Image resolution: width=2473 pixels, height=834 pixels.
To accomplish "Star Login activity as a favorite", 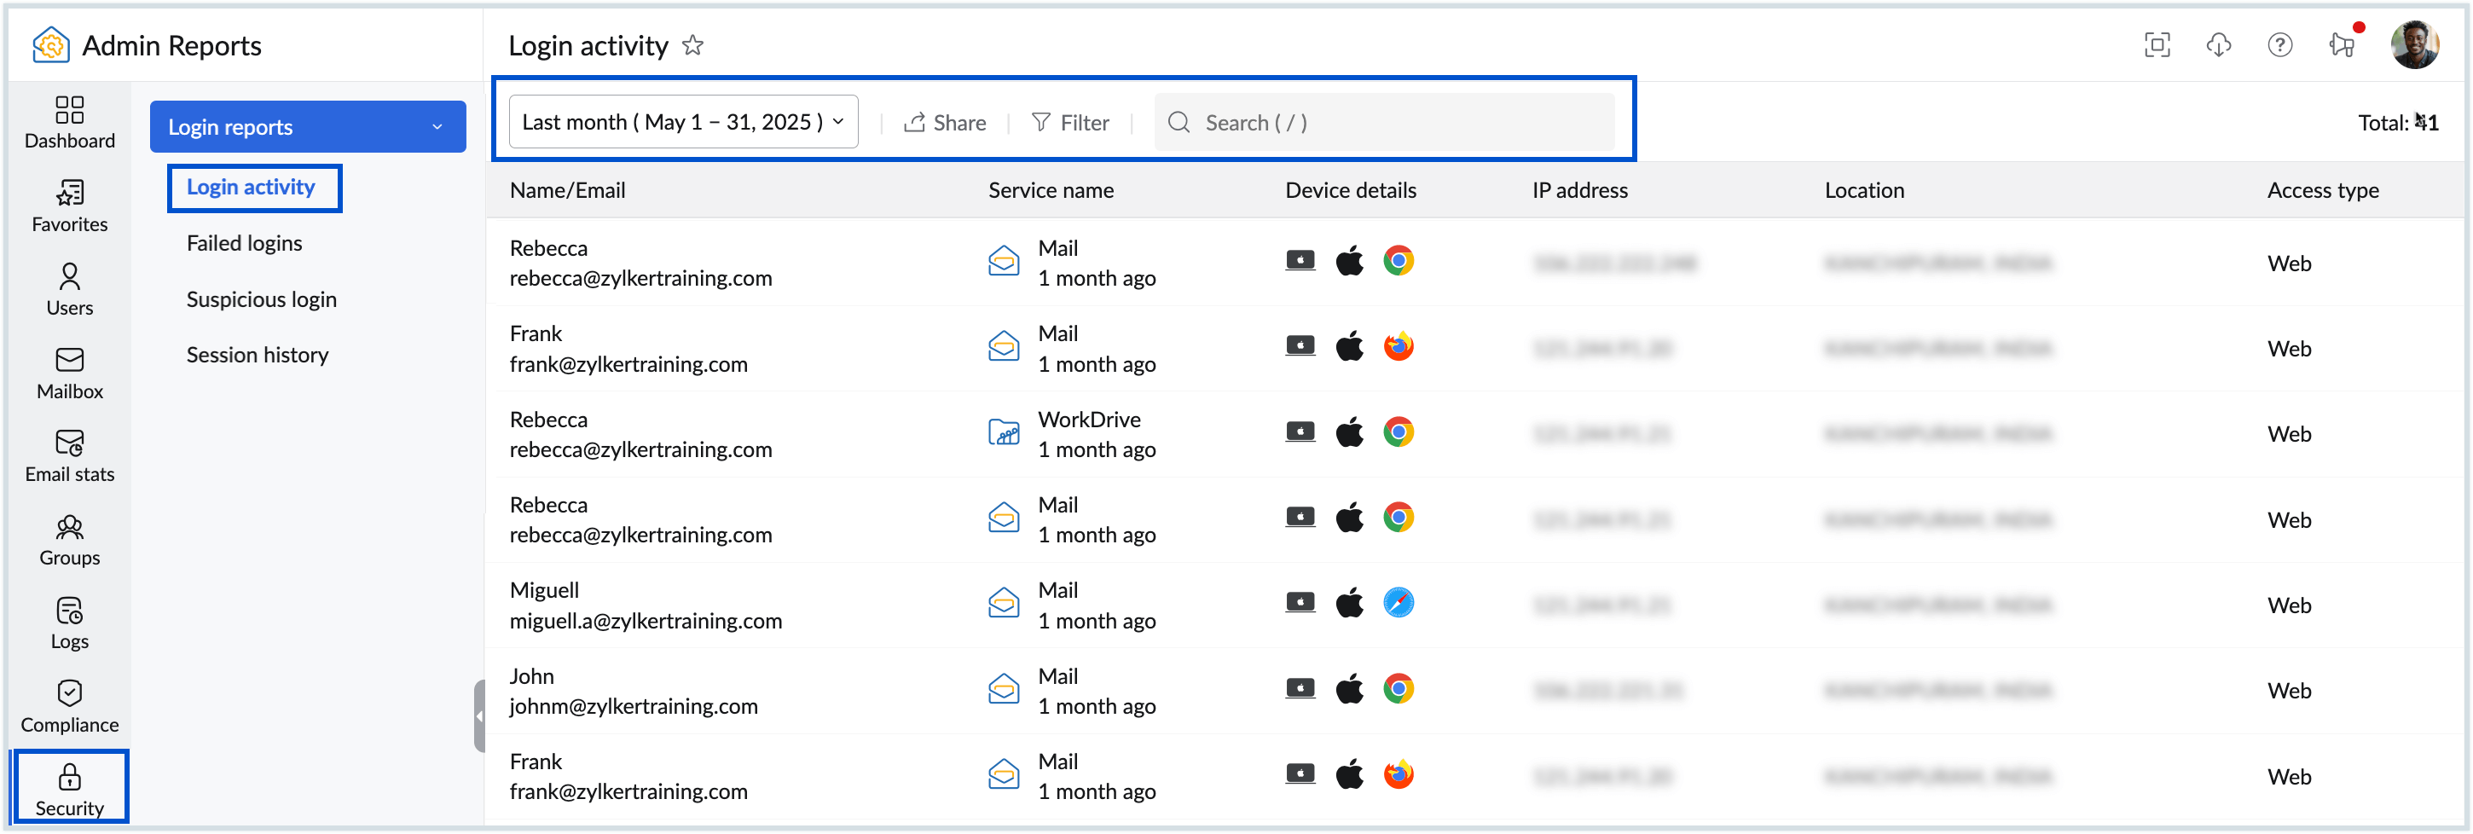I will (693, 45).
